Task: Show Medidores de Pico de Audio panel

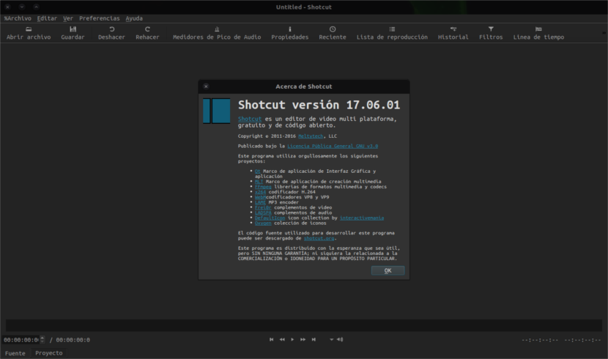Action: pyautogui.click(x=217, y=34)
